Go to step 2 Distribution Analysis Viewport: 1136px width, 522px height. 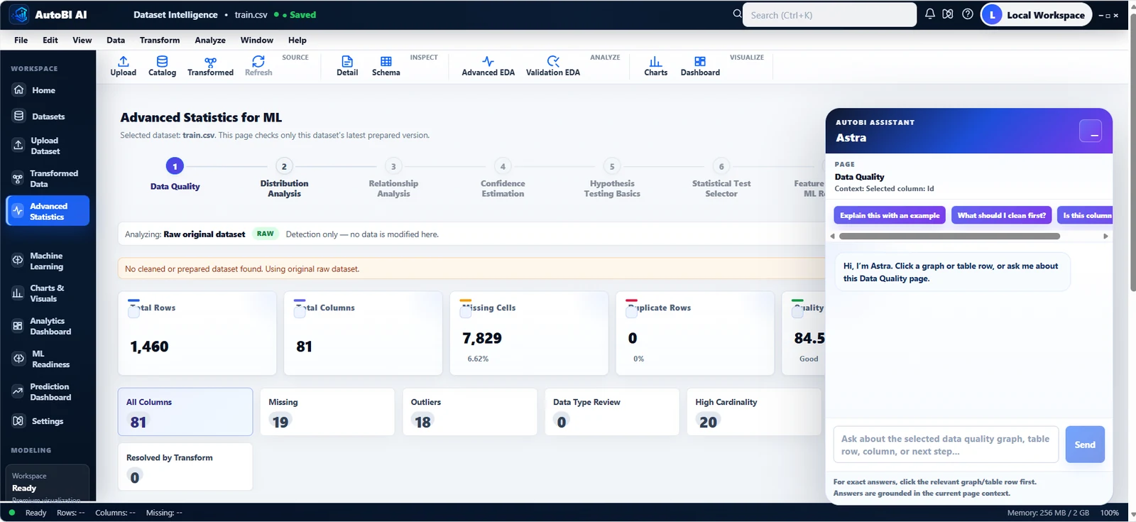coord(284,178)
